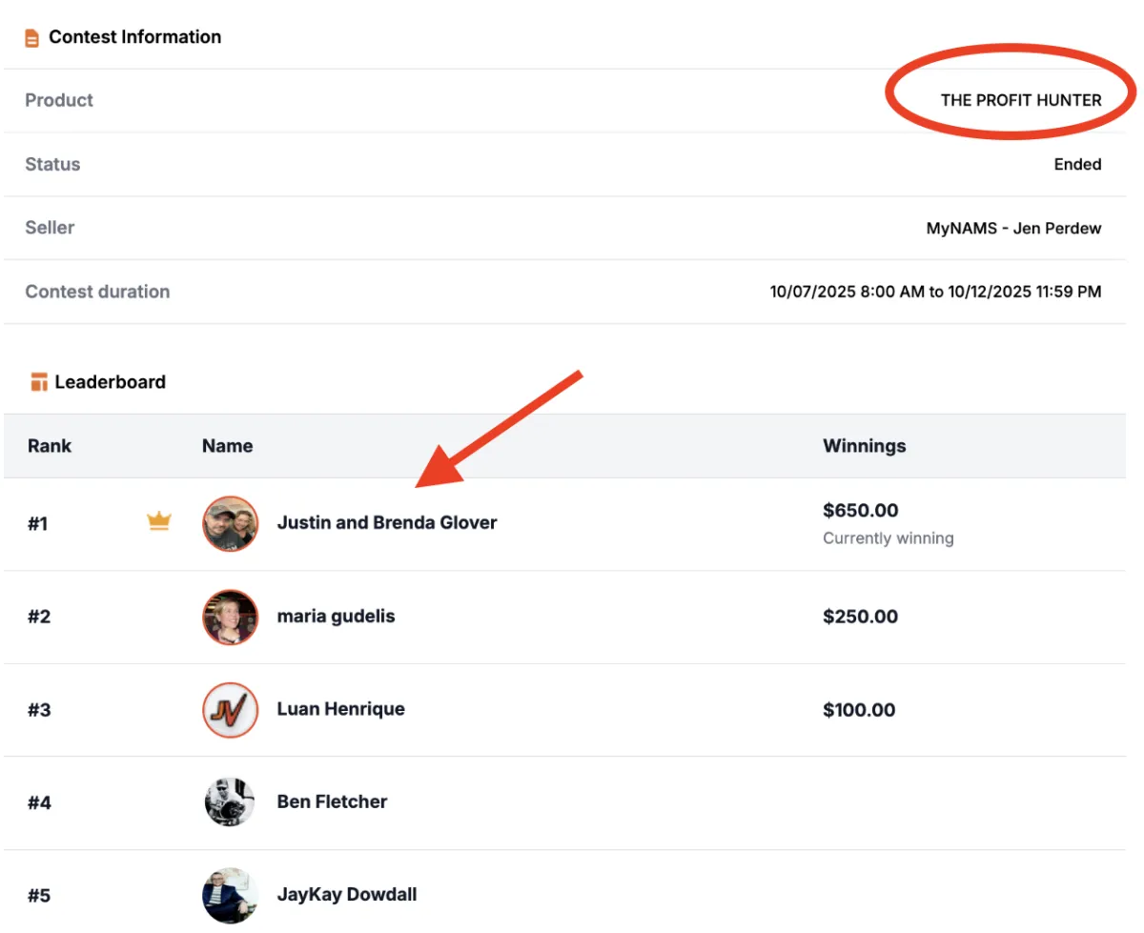Click the Rank column header

50,446
